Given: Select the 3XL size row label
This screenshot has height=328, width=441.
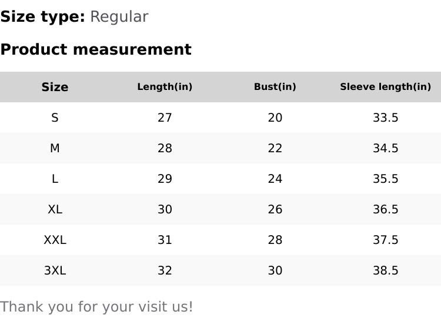Looking at the screenshot, I should click(x=55, y=270).
